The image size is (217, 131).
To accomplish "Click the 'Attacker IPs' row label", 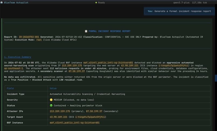I will click(x=15, y=111).
